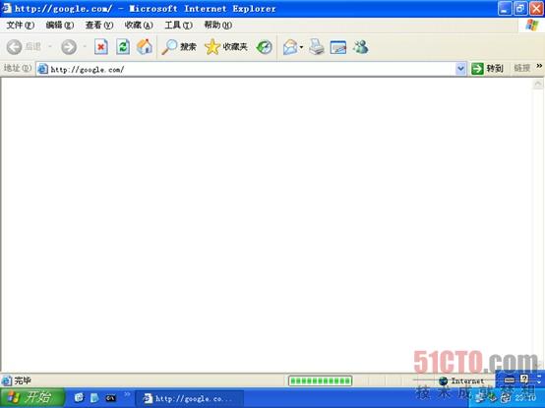Click the address bar URL field
545x408 pixels.
tap(251, 69)
